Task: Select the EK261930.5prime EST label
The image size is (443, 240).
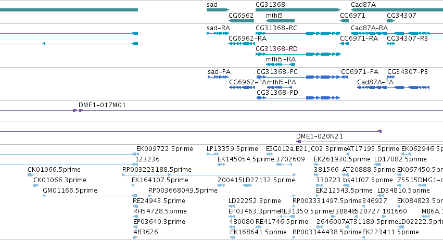Action: [x=342, y=159]
